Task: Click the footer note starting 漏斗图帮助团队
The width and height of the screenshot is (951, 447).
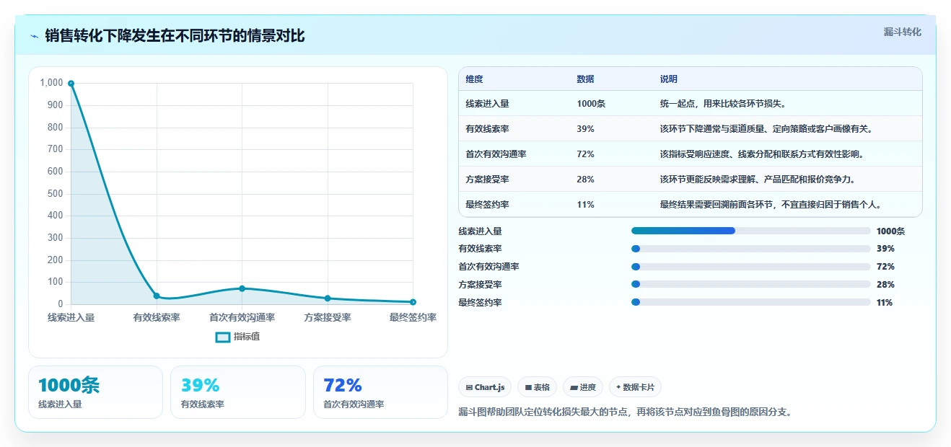Action: (x=625, y=412)
